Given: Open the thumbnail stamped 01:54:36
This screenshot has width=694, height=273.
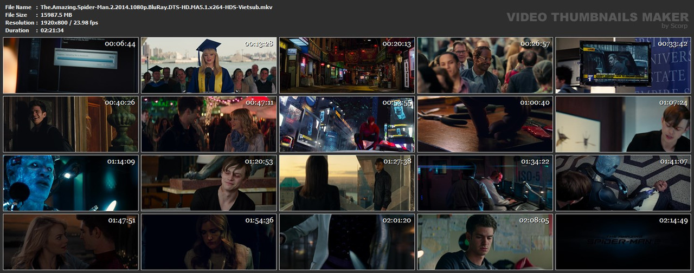Looking at the screenshot, I should (209, 242).
